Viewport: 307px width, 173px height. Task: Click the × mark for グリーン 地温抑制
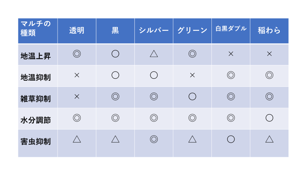(x=192, y=75)
